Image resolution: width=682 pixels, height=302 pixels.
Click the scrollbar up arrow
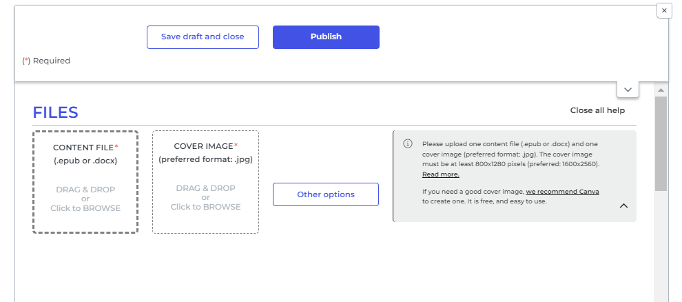point(661,90)
